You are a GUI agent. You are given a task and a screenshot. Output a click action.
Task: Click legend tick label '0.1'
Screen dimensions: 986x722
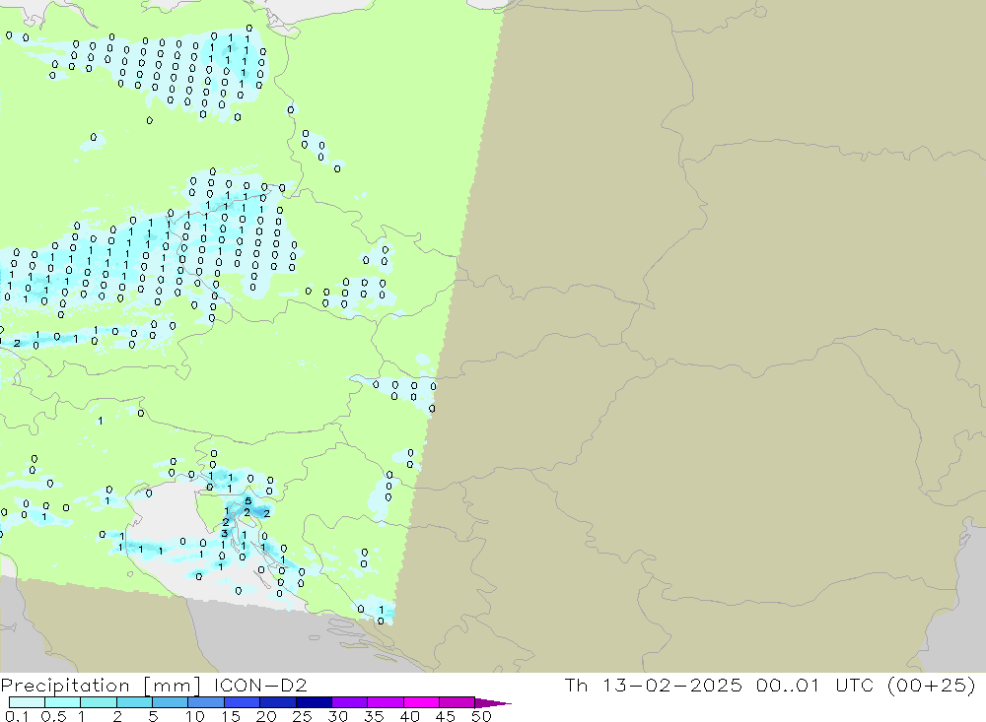tap(17, 716)
